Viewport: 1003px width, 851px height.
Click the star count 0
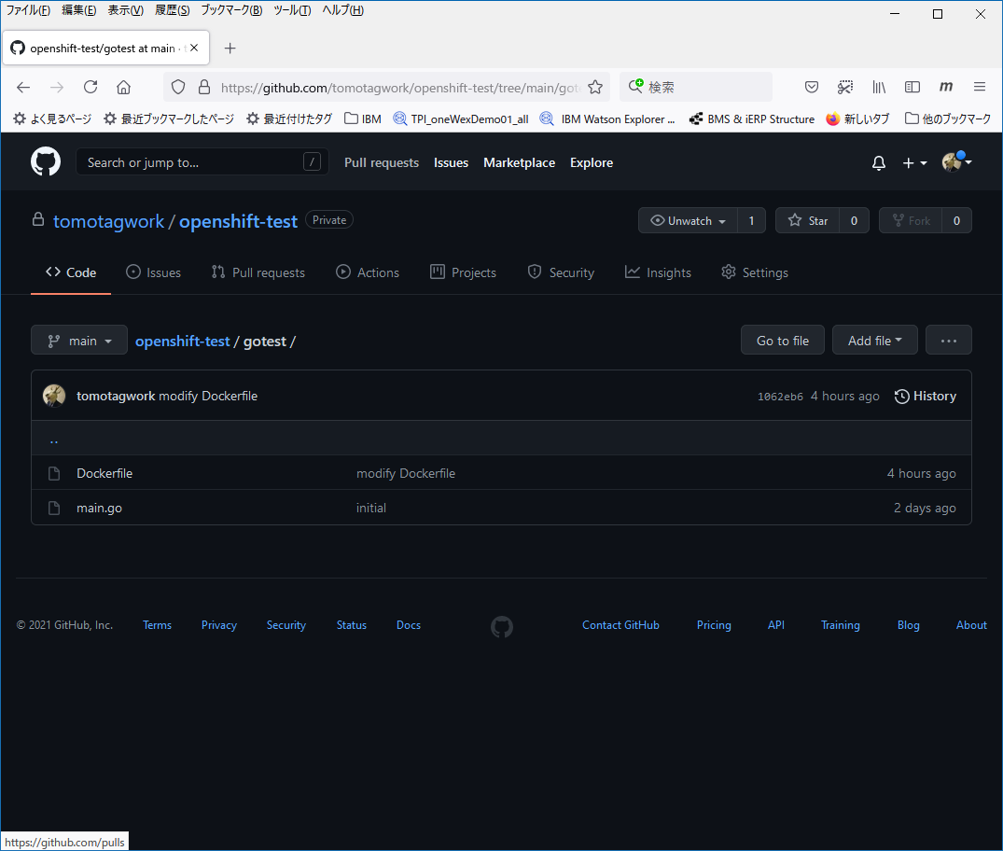click(854, 221)
